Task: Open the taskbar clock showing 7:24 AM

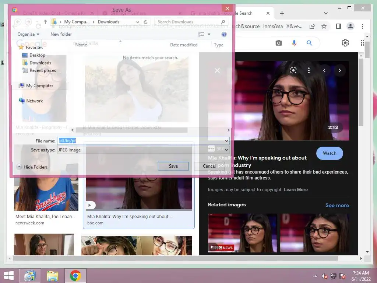Action: pyautogui.click(x=361, y=276)
